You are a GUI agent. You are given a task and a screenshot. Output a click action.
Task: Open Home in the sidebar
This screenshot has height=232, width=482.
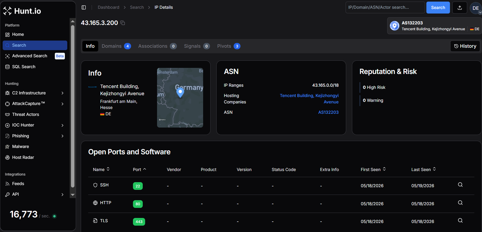(x=35, y=34)
